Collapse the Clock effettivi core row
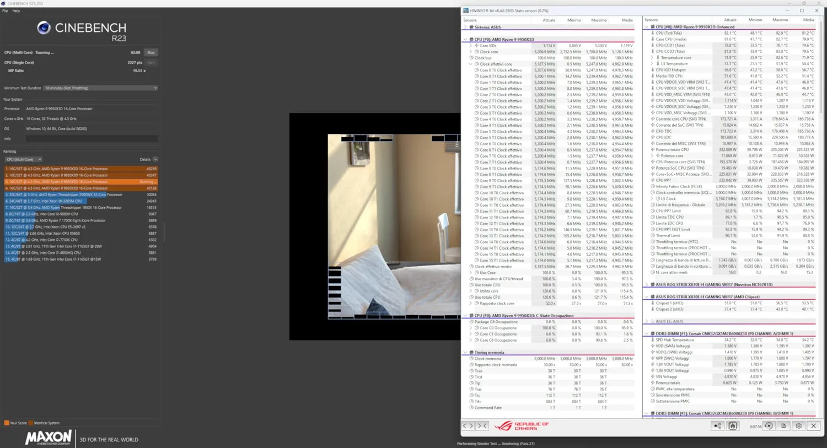 [471, 64]
